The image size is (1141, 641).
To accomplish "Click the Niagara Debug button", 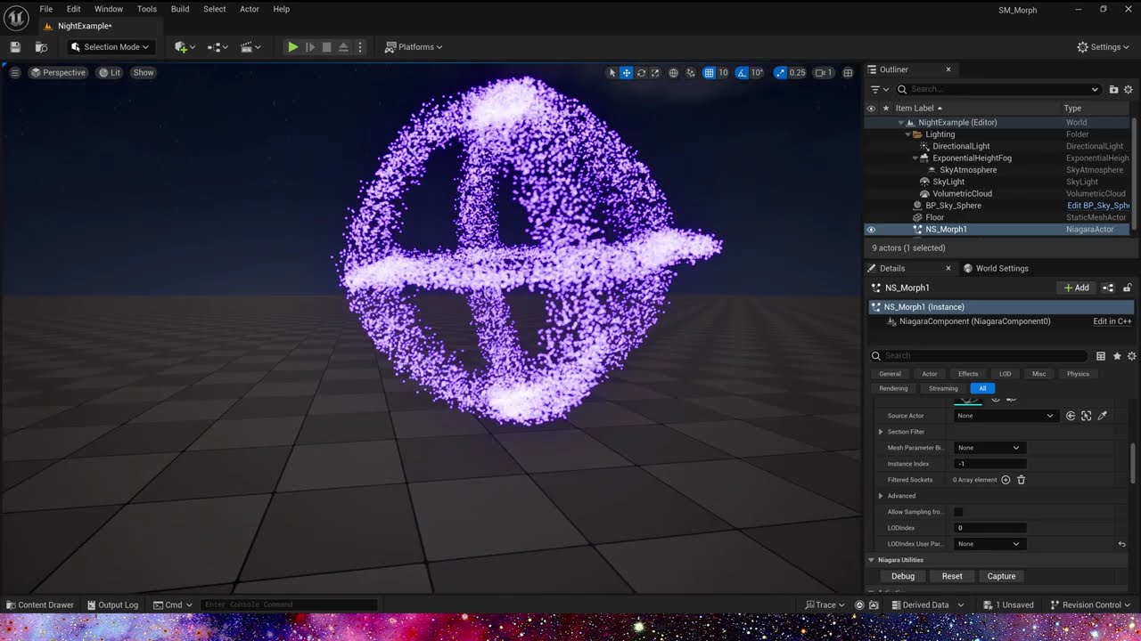I will [903, 576].
